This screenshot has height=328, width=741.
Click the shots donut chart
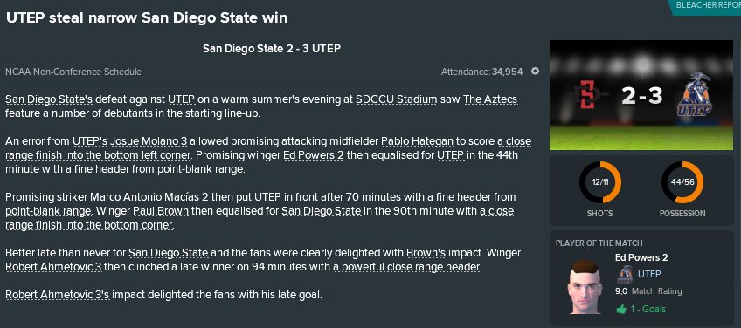coord(599,182)
